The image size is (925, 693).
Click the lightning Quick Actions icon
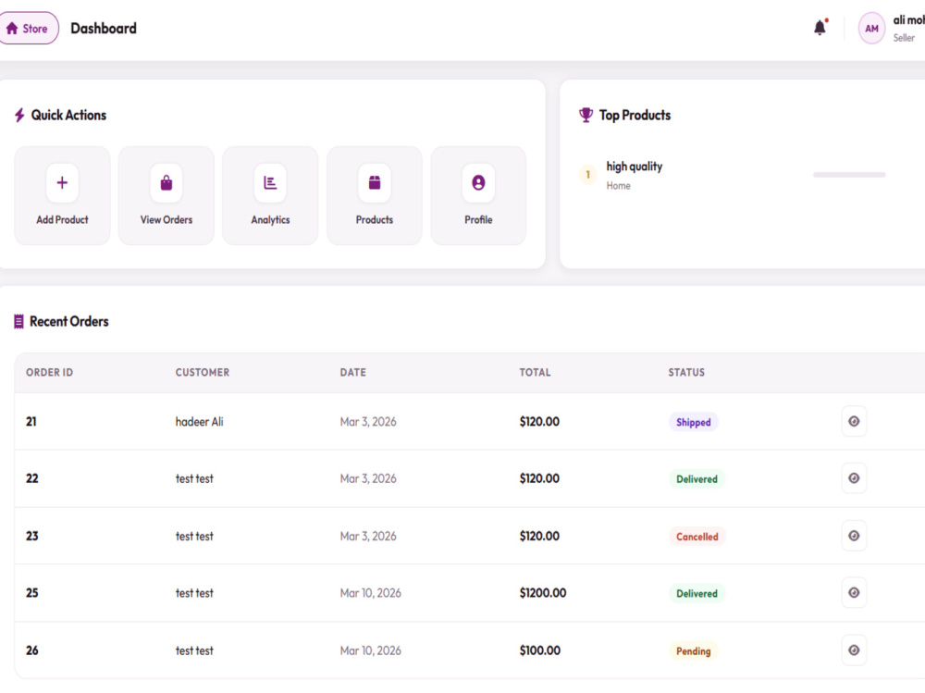(19, 115)
